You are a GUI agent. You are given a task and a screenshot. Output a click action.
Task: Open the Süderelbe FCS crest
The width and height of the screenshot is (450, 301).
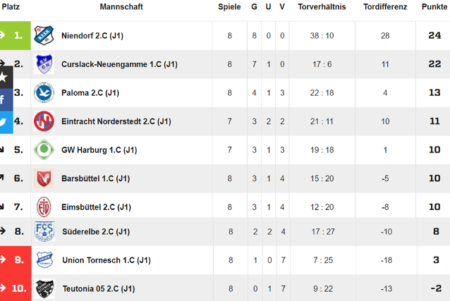[44, 231]
